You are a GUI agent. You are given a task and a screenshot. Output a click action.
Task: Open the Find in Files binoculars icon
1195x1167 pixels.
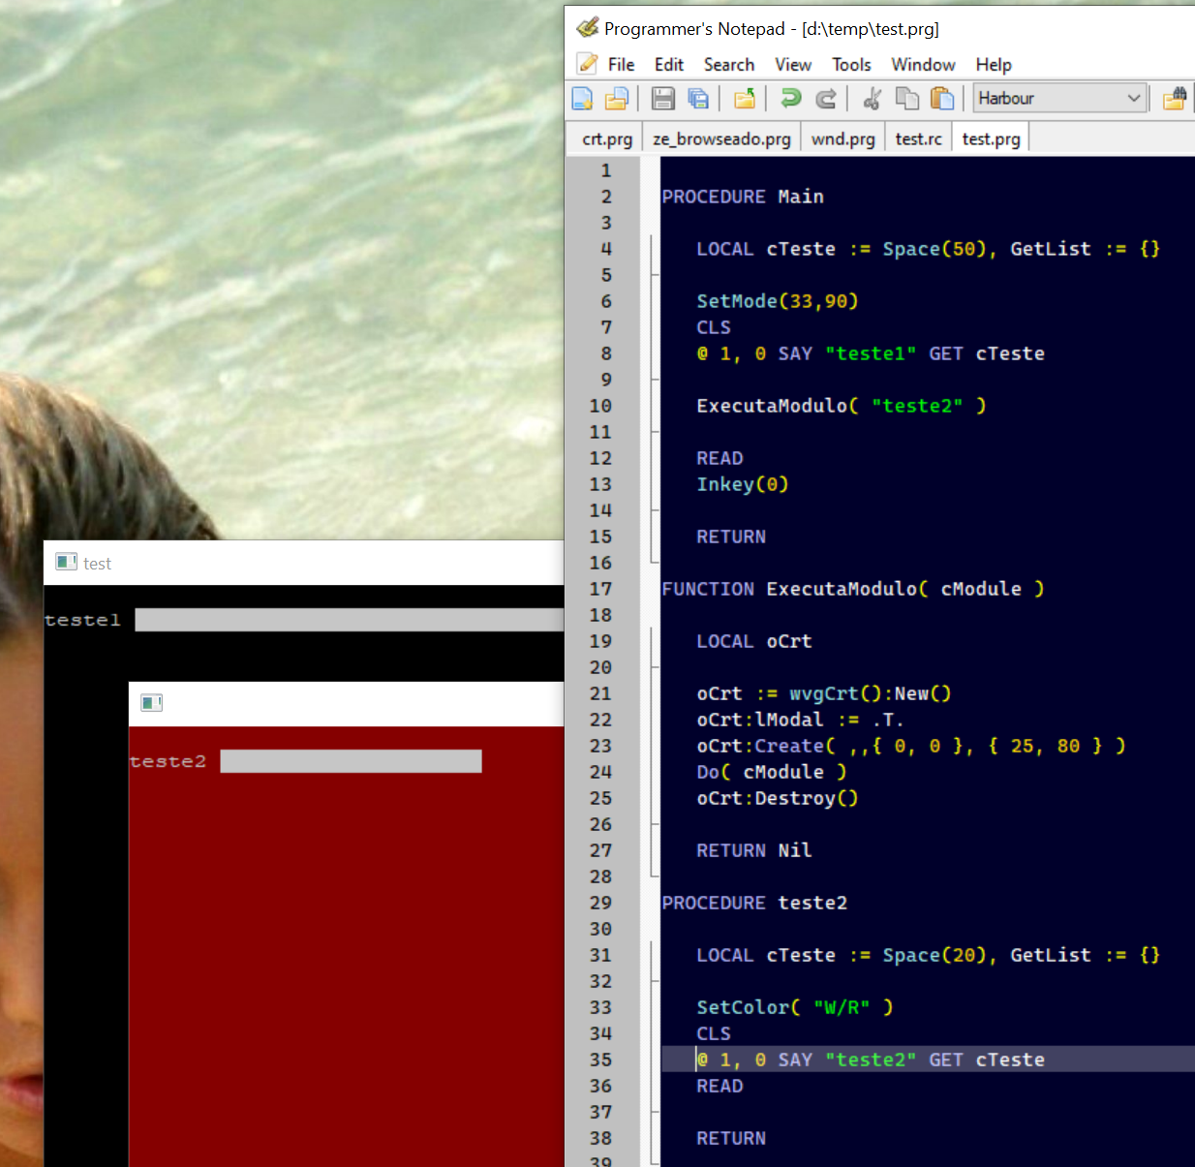pyautogui.click(x=1175, y=98)
